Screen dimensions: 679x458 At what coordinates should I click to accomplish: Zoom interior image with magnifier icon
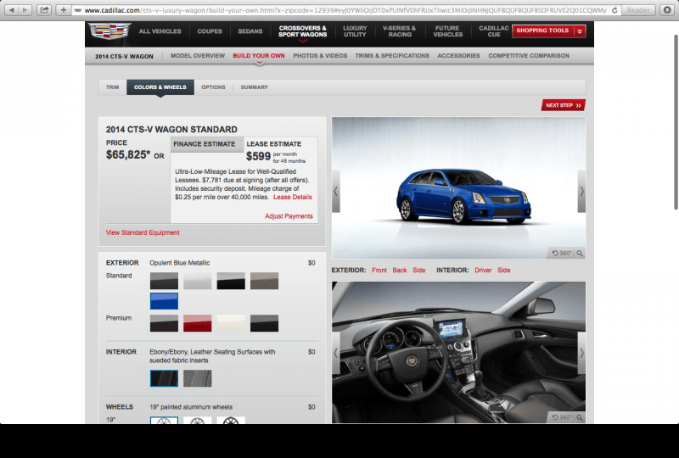pyautogui.click(x=580, y=417)
